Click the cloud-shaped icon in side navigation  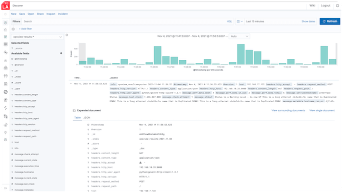click(5, 60)
